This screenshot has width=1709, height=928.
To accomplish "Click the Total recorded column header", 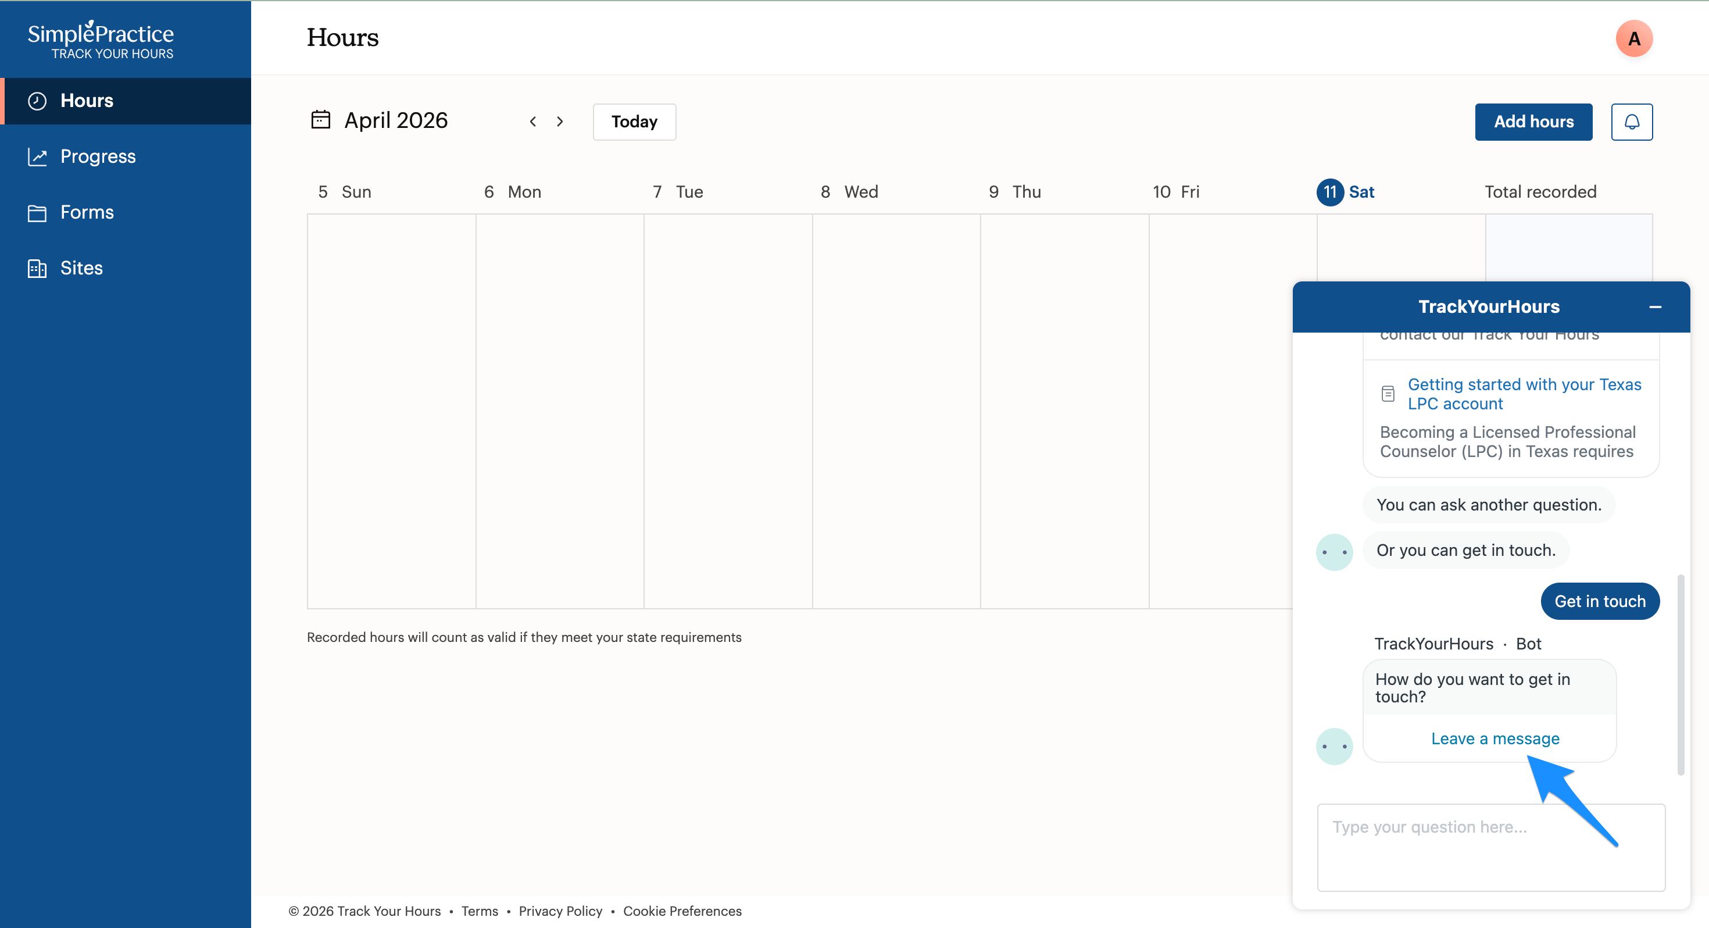I will pos(1540,192).
